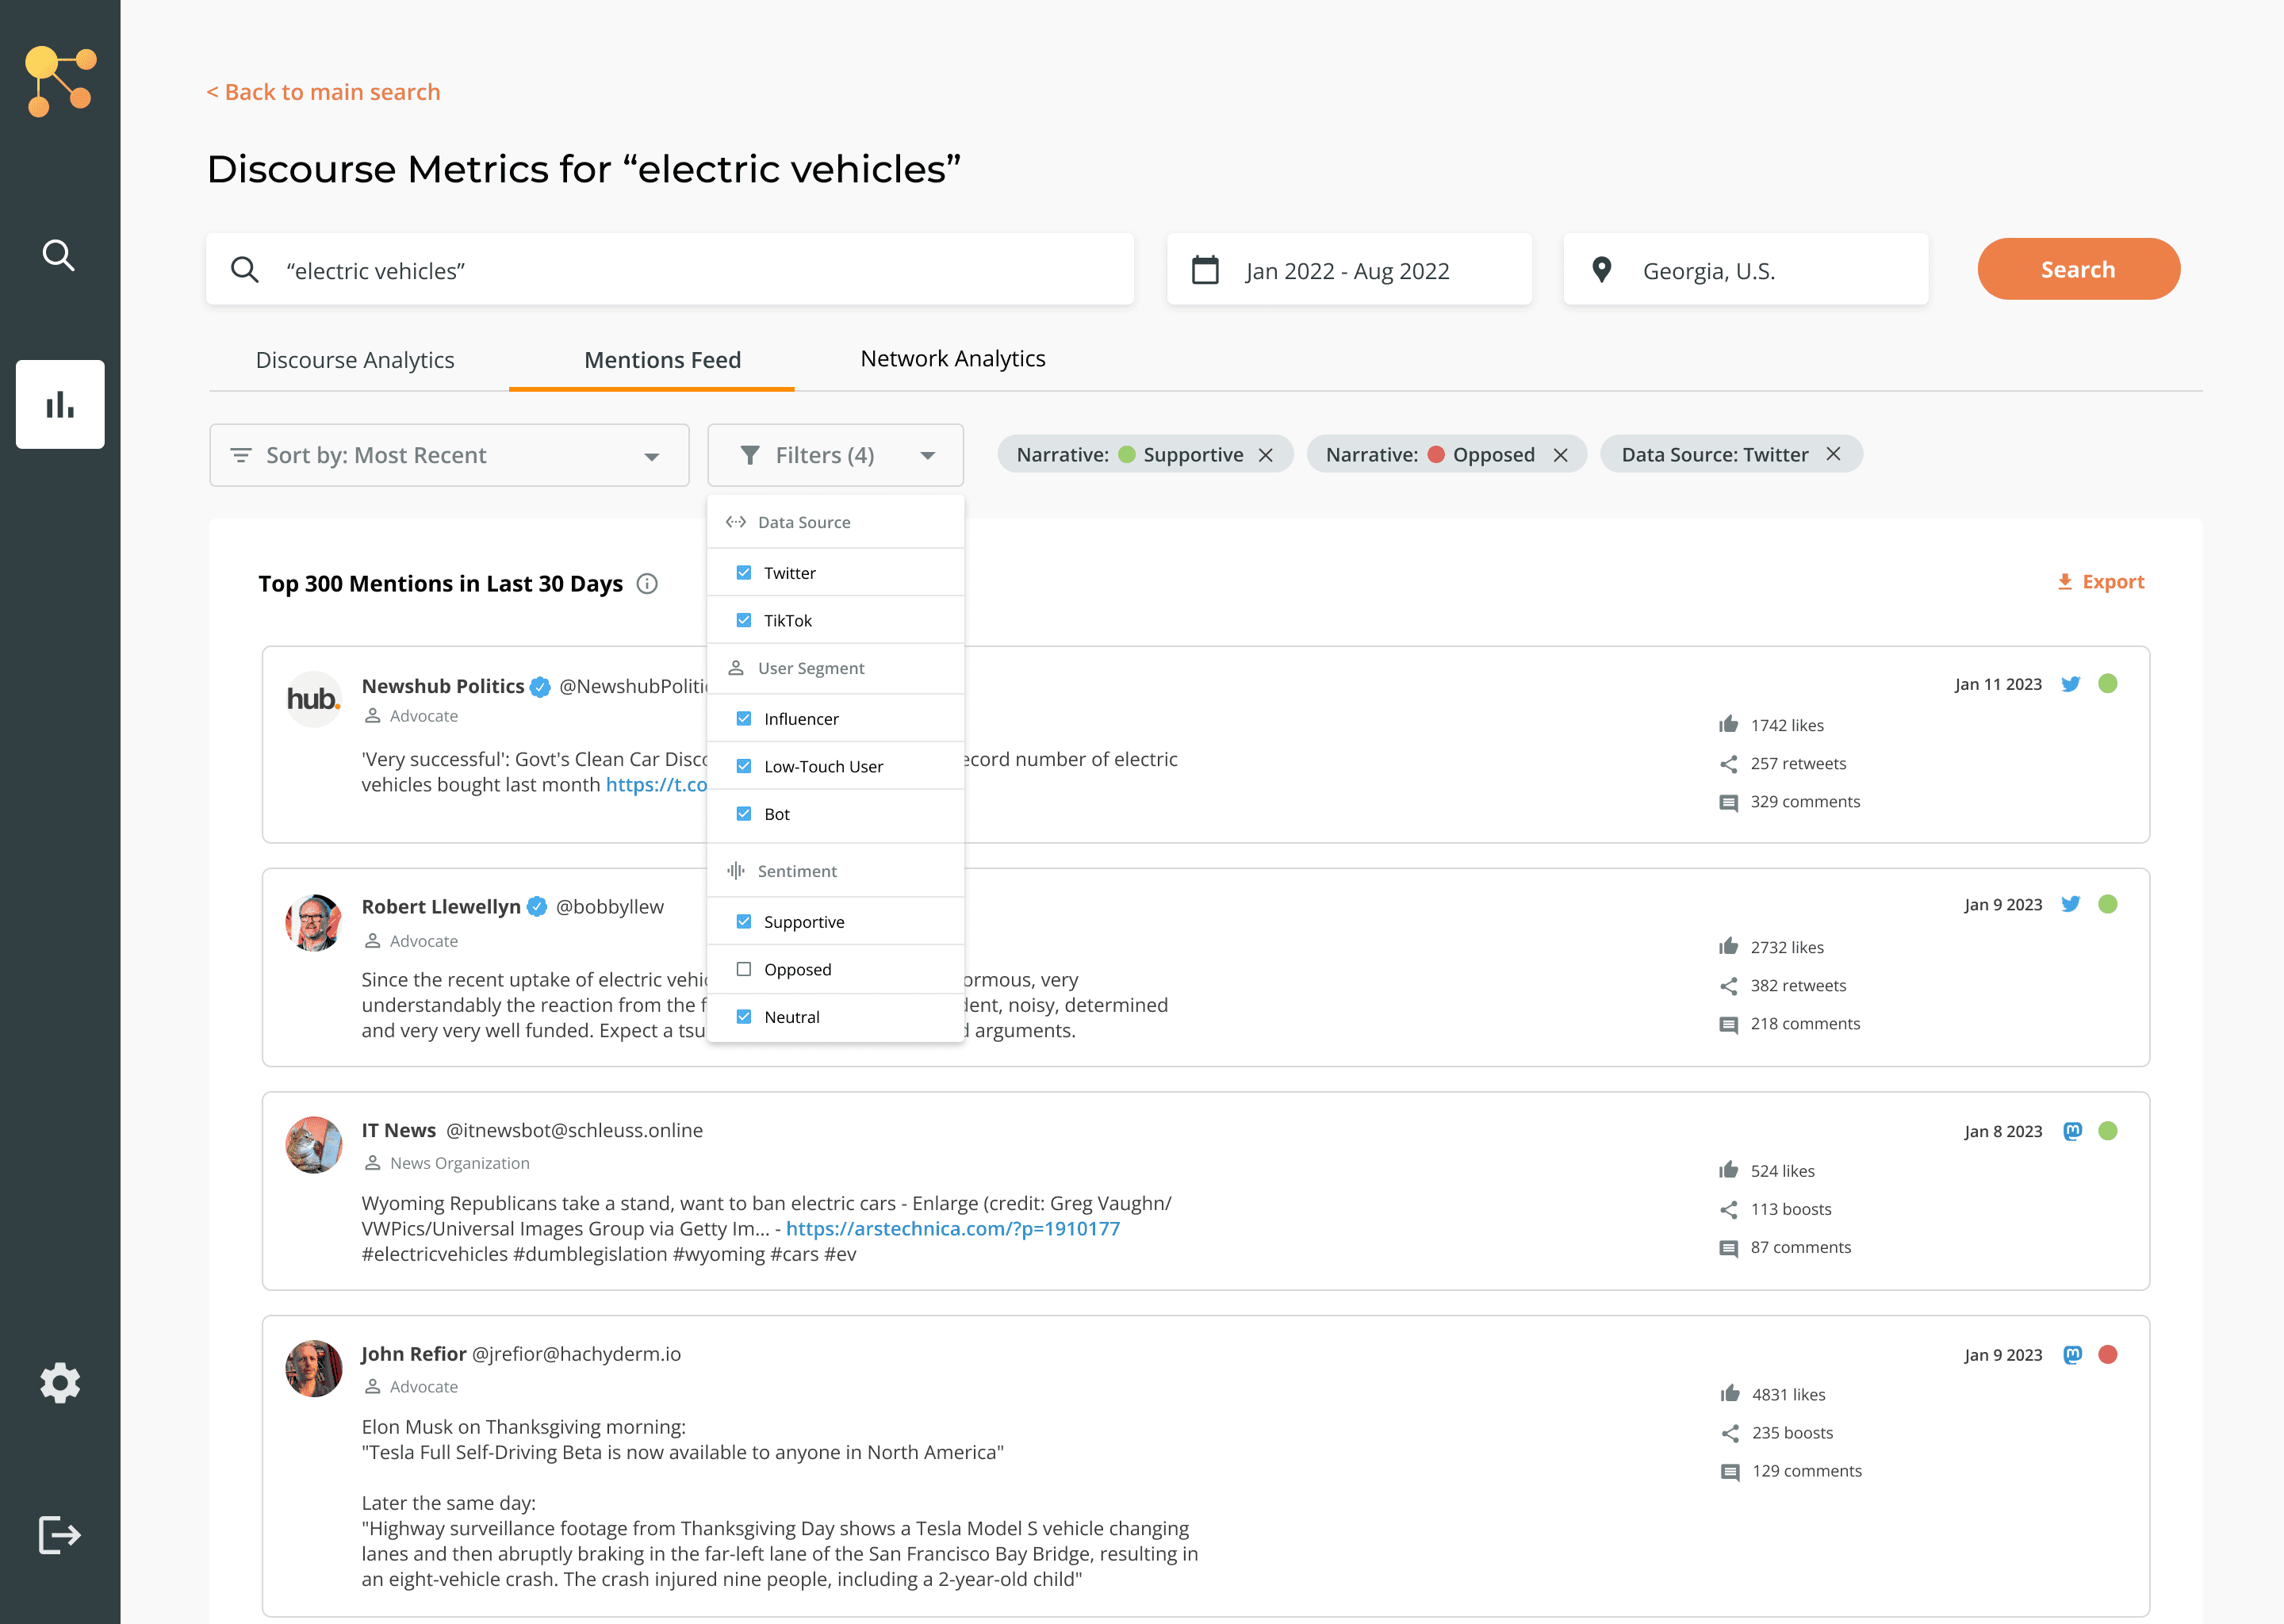
Task: Click info icon beside Top 300 Mentions
Action: click(647, 584)
